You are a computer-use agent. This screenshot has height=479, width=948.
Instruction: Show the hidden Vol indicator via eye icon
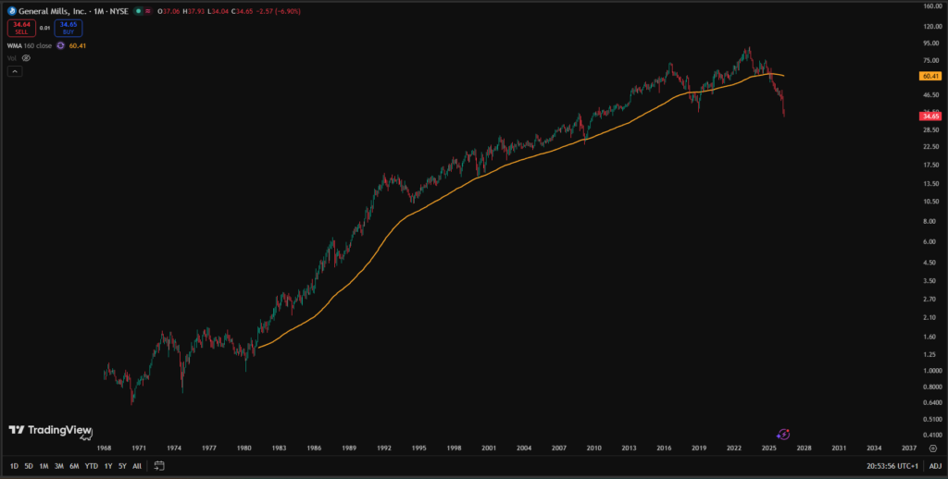26,58
